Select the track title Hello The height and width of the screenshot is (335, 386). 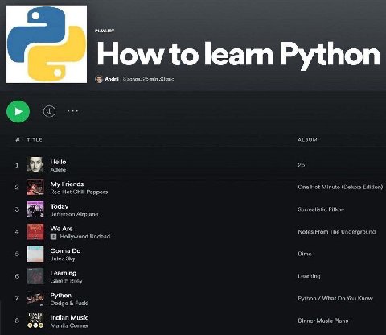(x=58, y=162)
